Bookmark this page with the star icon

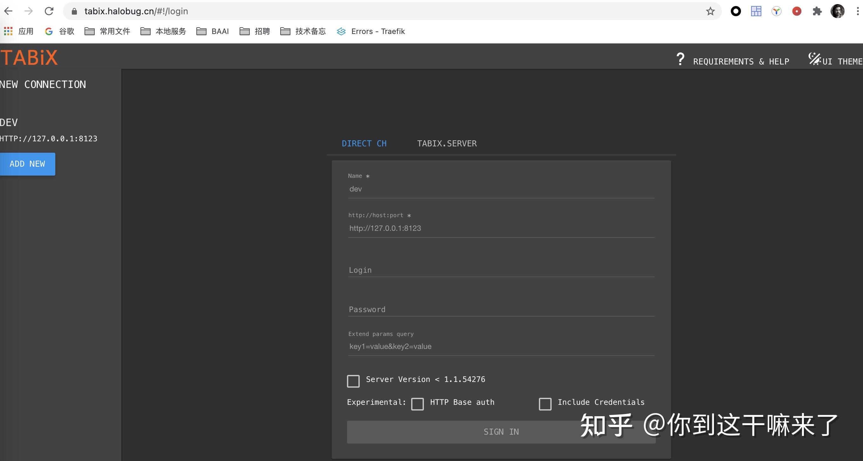coord(710,11)
